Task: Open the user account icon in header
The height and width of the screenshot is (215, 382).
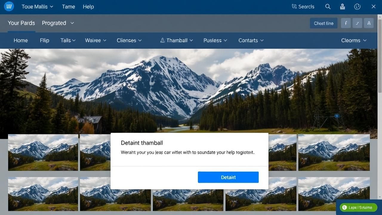Action: pos(343,7)
